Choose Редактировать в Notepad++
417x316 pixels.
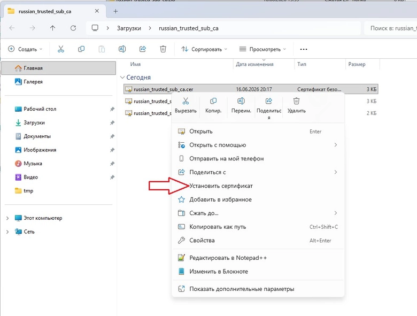point(258,258)
